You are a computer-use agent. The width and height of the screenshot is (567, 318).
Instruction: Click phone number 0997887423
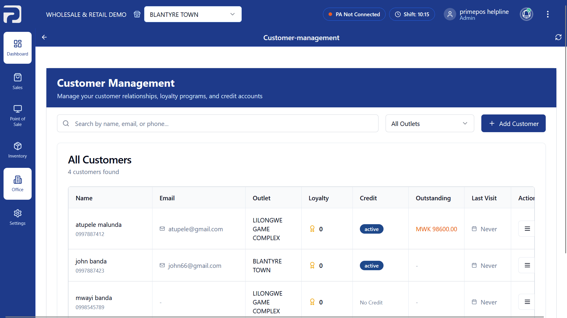[x=90, y=271]
